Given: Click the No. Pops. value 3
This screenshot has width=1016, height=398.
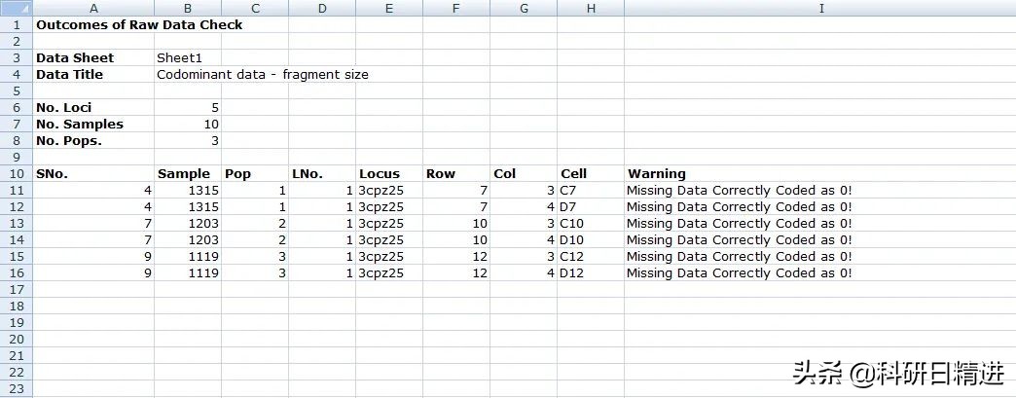Looking at the screenshot, I should pyautogui.click(x=188, y=141).
